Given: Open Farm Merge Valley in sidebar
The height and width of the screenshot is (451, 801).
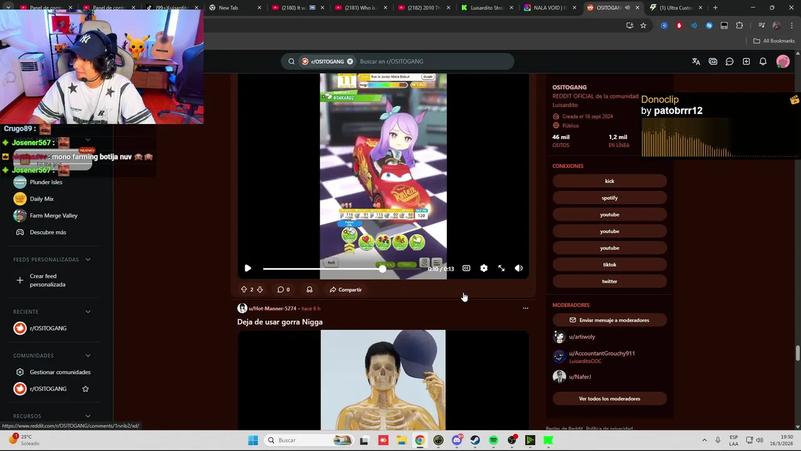Looking at the screenshot, I should click(53, 215).
